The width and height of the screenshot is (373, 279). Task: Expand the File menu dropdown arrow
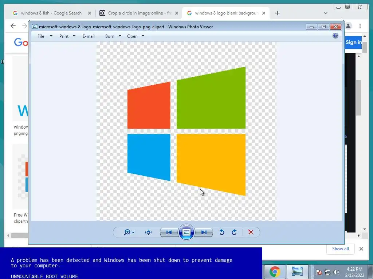(x=51, y=36)
